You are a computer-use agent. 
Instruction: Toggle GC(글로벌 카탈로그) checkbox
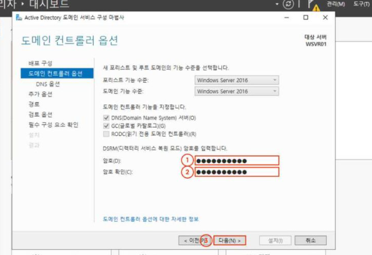(106, 126)
